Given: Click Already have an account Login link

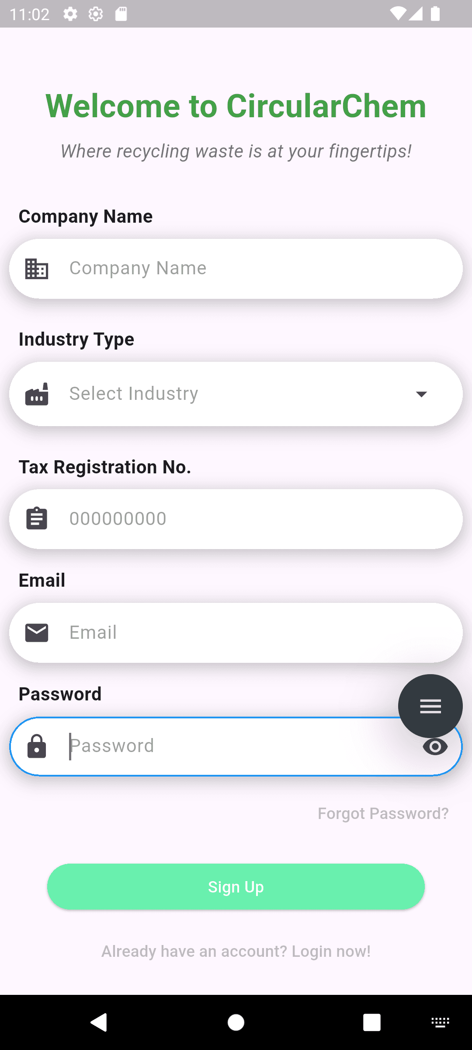Looking at the screenshot, I should click(236, 952).
